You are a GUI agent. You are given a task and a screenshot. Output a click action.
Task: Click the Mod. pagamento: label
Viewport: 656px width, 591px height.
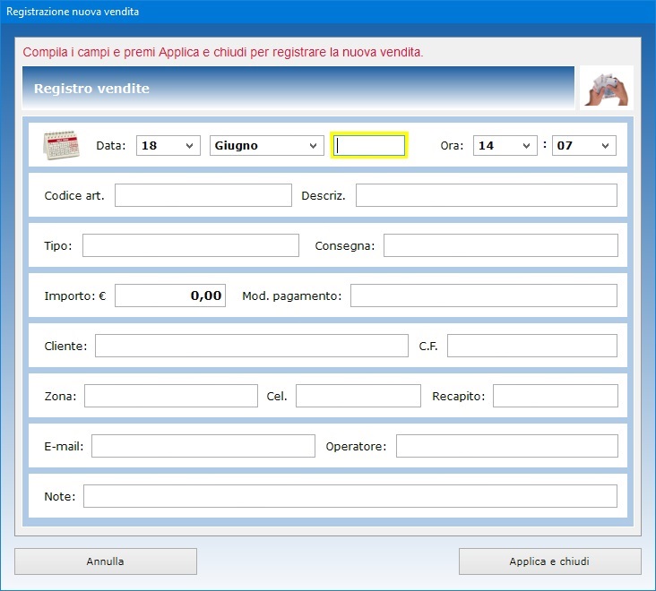[x=292, y=296]
